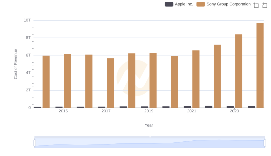
Task: Click the zoom reset icon
Action: point(265,5)
